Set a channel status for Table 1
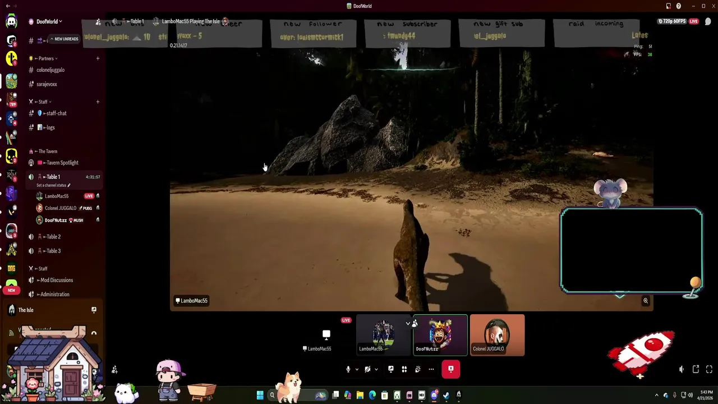The width and height of the screenshot is (718, 404). 53,185
